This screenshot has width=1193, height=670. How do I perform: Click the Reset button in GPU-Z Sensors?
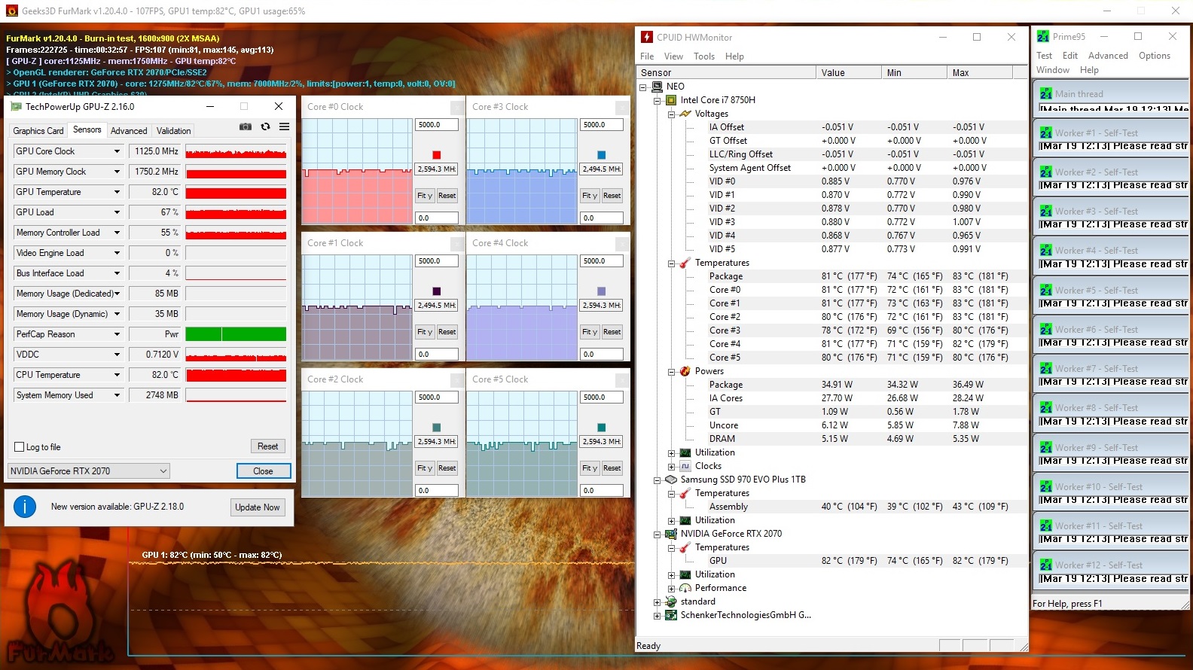(x=267, y=446)
